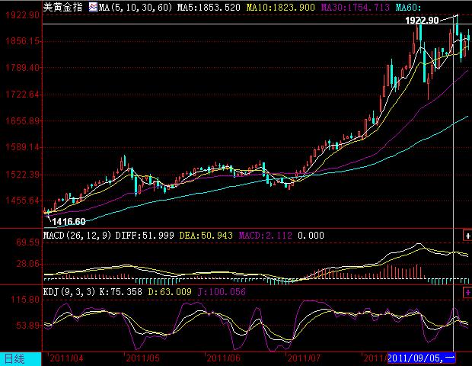Screen dimensions: 472x366
Task: Click the 2011/05 date axis label
Action: (142, 358)
